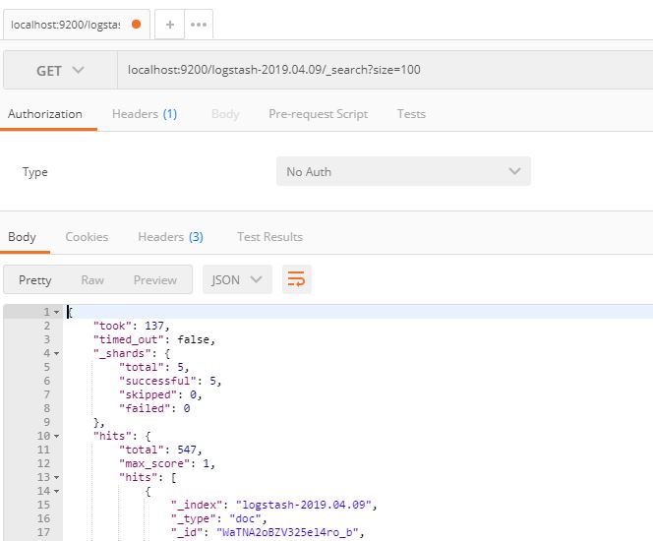Collapse the first hit object at line 14
Image resolution: width=653 pixels, height=541 pixels.
(x=57, y=491)
